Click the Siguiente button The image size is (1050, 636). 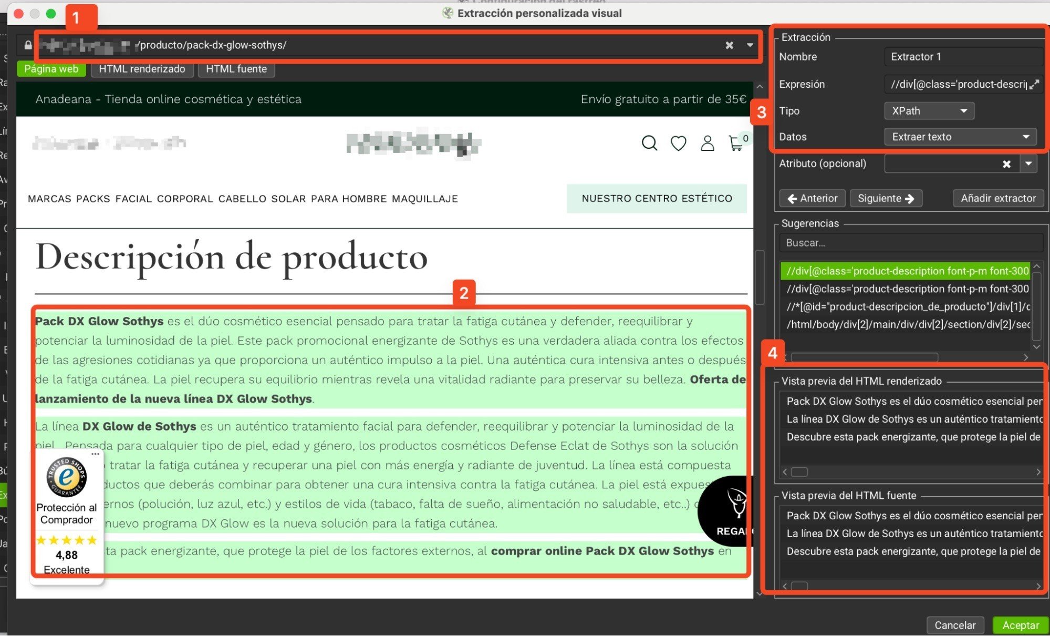(886, 198)
